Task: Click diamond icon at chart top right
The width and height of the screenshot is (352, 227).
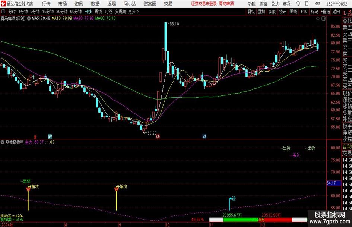Action: (x=318, y=19)
